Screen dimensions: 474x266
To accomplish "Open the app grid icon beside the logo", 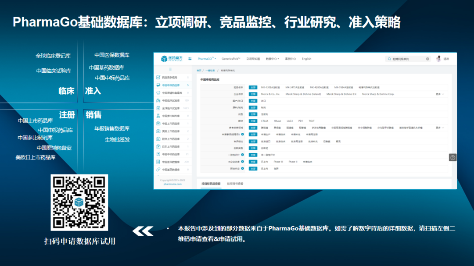I will click(190, 59).
